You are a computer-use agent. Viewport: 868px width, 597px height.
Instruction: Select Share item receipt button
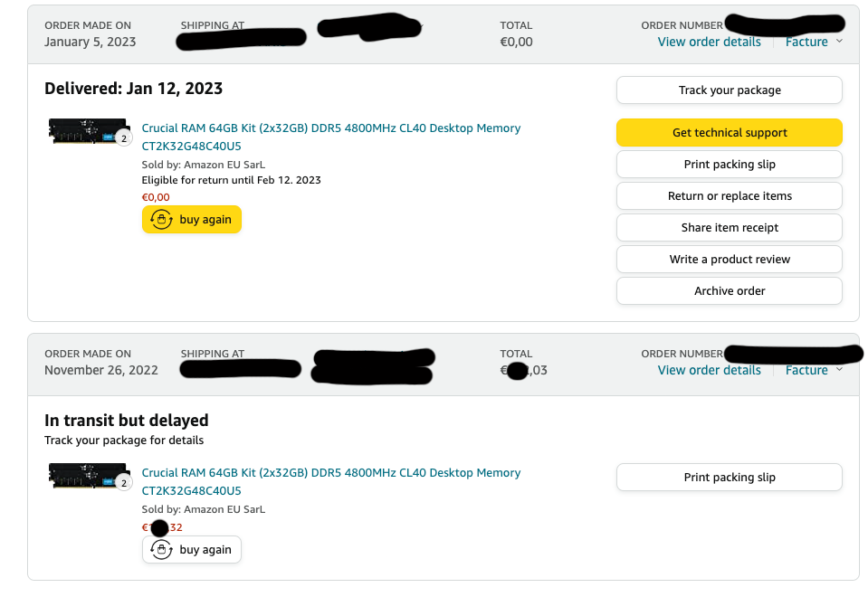click(730, 228)
